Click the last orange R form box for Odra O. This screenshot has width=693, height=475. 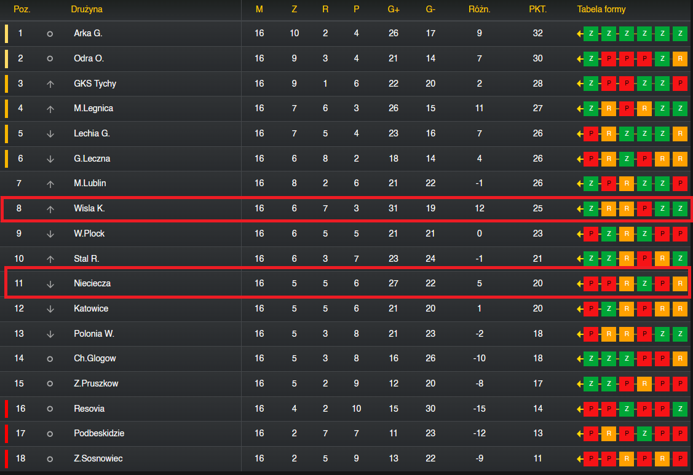680,59
